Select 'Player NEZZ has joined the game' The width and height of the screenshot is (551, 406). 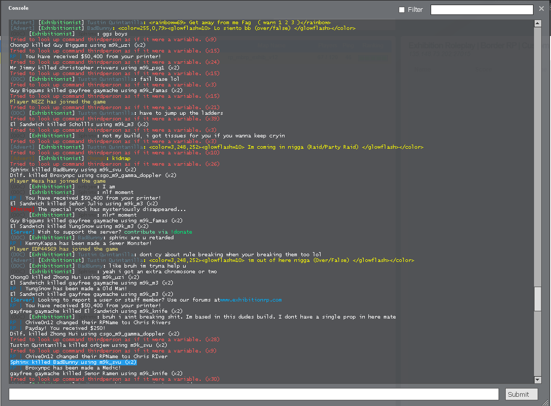coord(58,101)
